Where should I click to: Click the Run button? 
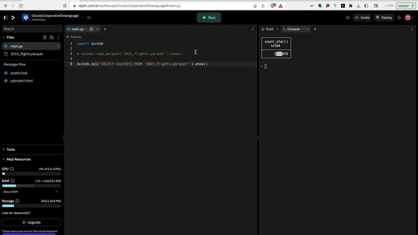click(209, 18)
